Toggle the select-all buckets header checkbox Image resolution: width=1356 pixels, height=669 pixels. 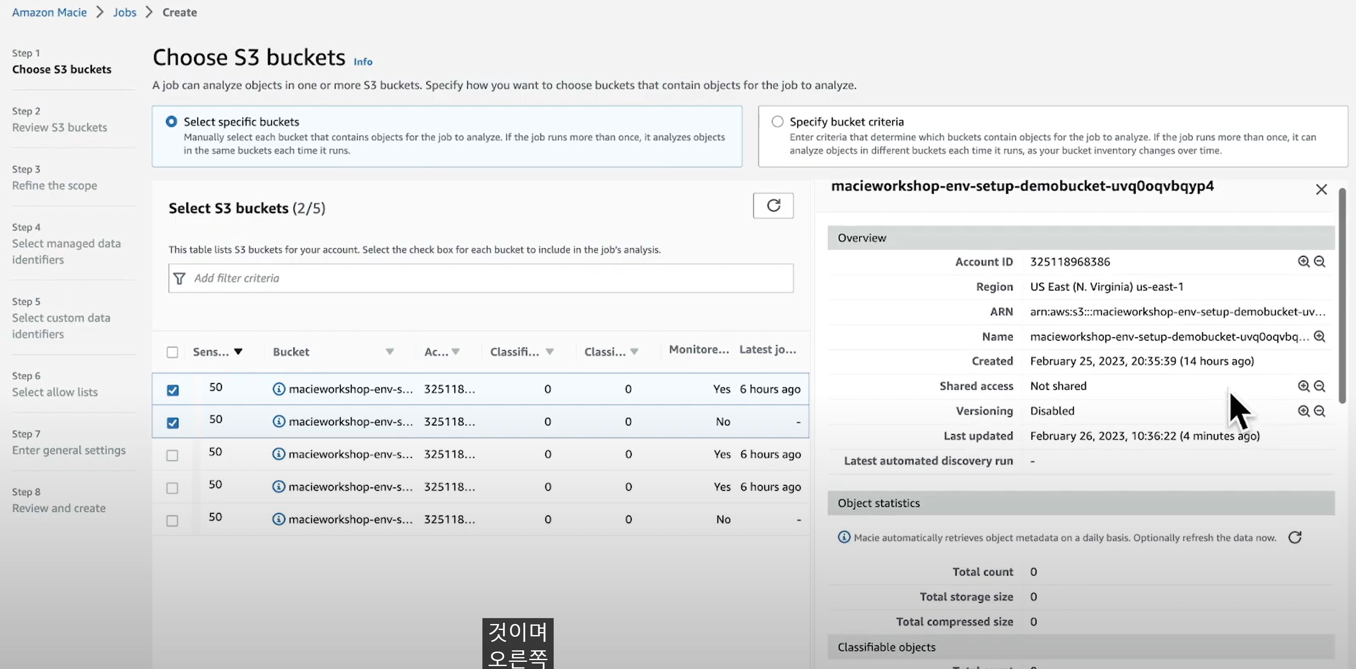click(173, 352)
